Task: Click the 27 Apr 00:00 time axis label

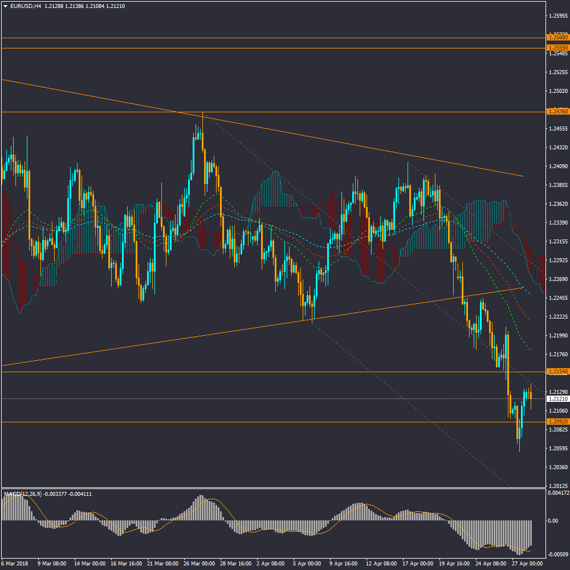Action: coord(526,563)
